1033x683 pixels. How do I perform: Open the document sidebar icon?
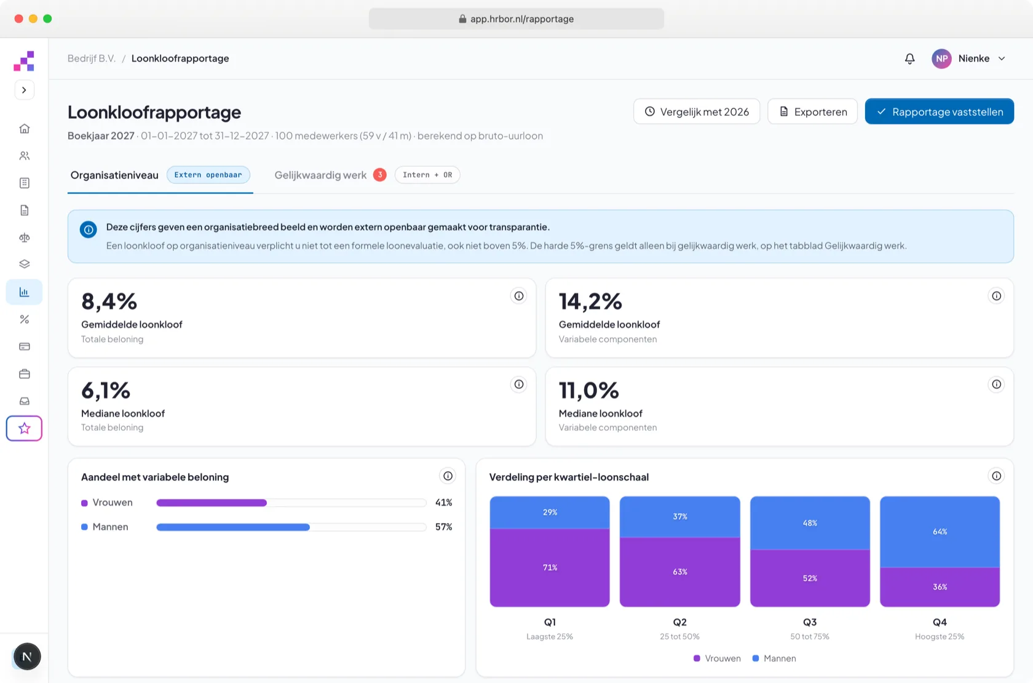point(24,210)
